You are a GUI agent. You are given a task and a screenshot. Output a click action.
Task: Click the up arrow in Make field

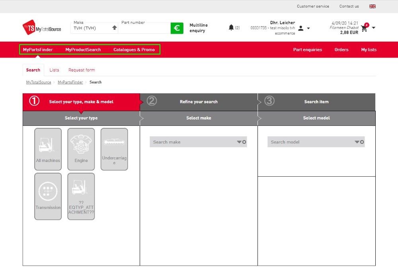coord(115,28)
